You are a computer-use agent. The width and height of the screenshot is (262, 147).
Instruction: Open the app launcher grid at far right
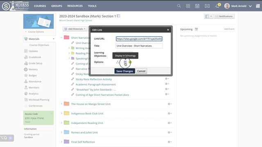pyautogui.click(x=258, y=6)
